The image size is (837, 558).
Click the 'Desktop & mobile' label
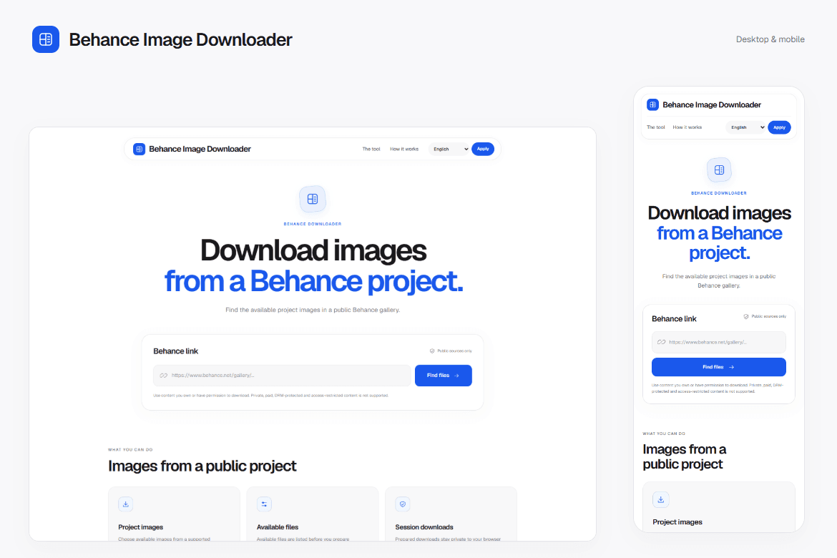(770, 39)
